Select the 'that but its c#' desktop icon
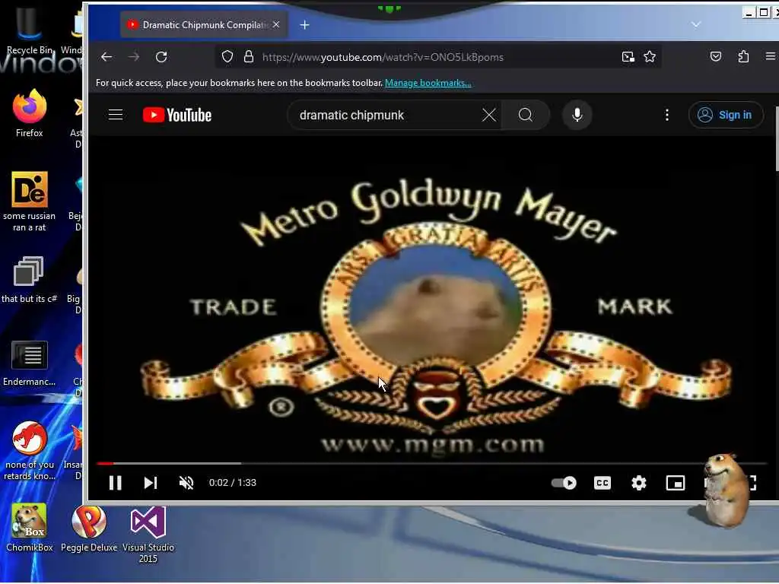 coord(29,279)
